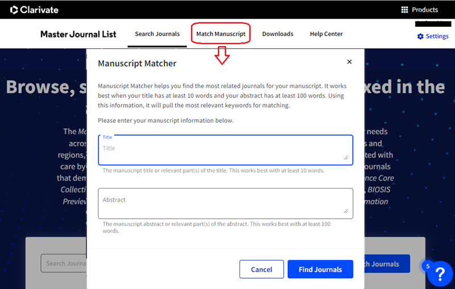Click the Clarivate logo
The image size is (455, 289).
[34, 10]
